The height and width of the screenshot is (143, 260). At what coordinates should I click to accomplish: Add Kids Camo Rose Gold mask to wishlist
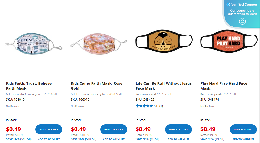[x=114, y=139]
